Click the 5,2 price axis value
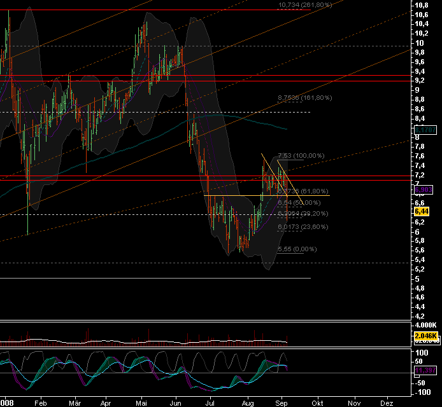Image resolution: width=442 pixels, height=407 pixels. point(420,269)
